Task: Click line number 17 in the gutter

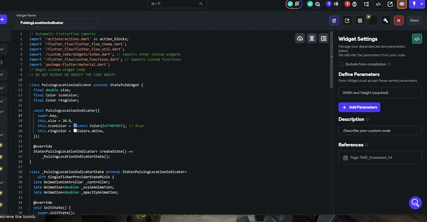Action: coord(20,116)
